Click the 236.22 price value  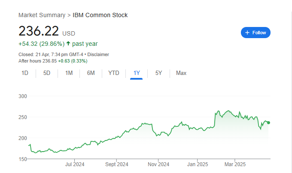click(39, 31)
